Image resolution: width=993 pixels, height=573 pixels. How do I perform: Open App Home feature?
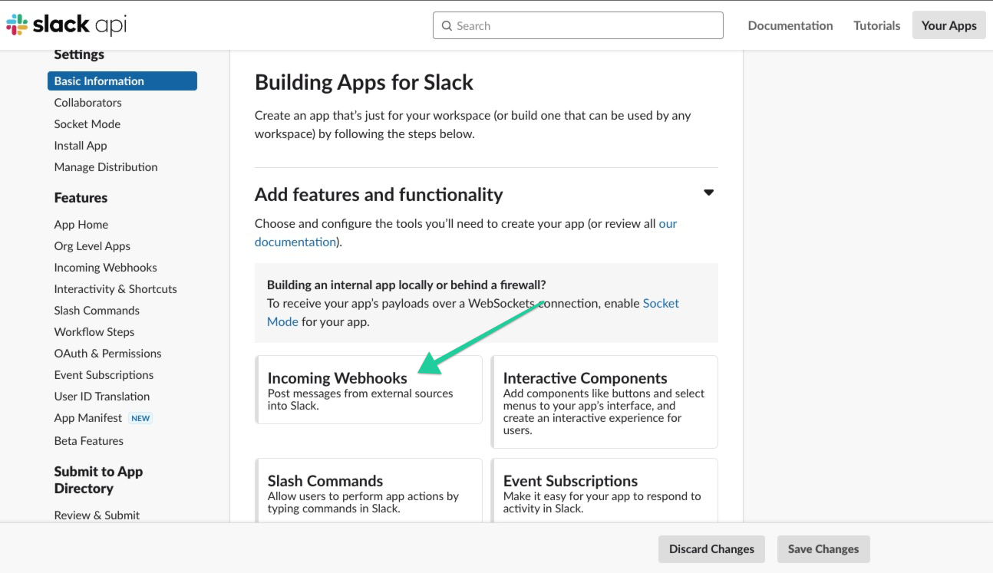pos(81,224)
